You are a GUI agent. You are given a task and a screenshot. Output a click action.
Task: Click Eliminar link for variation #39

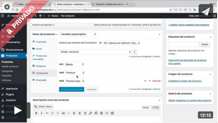click(157, 81)
